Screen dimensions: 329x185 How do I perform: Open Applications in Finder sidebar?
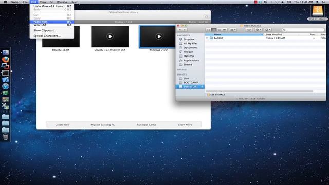191,60
